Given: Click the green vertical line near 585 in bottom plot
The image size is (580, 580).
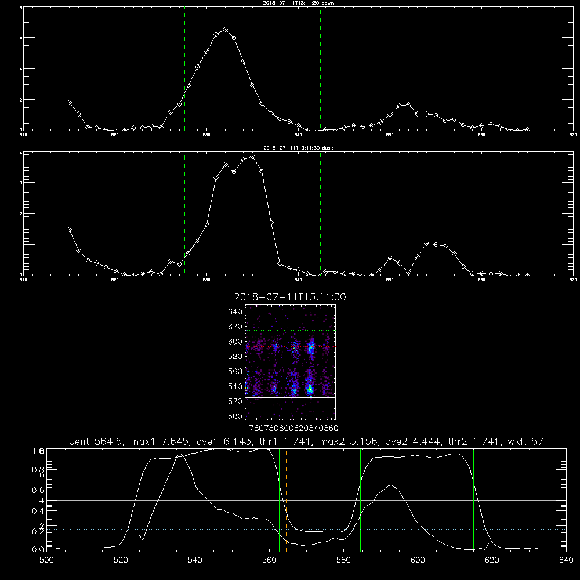Looking at the screenshot, I should [360, 500].
